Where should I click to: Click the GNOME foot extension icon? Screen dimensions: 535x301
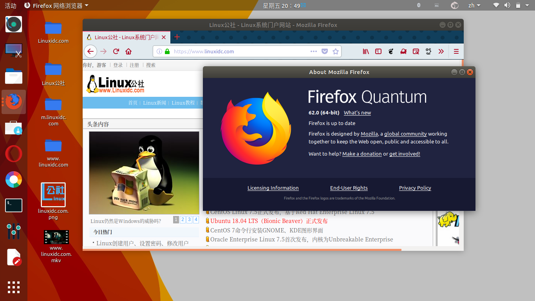pyautogui.click(x=391, y=51)
